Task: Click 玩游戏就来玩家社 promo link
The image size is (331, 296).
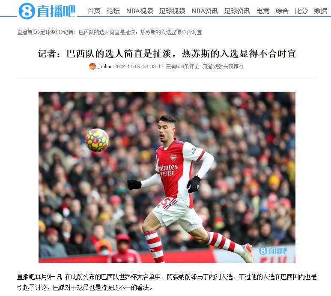Action: 223,66
